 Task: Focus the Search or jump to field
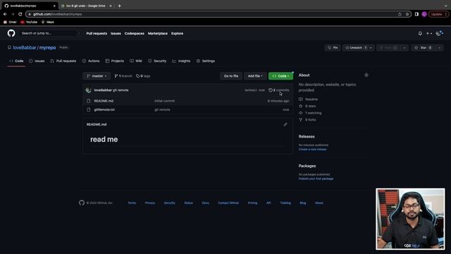tap(50, 33)
